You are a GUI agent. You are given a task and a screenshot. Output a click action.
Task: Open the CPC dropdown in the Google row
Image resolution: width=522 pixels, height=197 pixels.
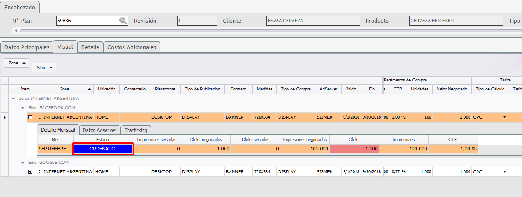click(x=505, y=171)
